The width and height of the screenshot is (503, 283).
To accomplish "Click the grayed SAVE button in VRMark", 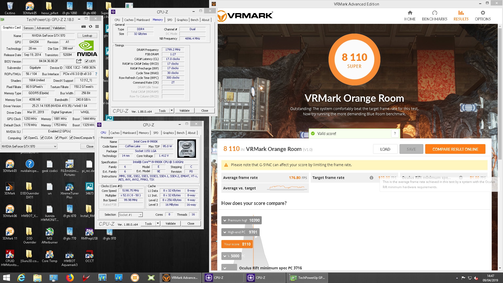I will 411,149.
